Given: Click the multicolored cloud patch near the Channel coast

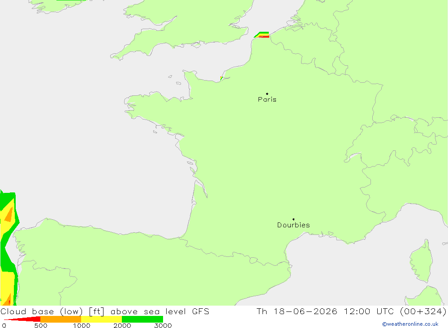Looking at the screenshot, I should (x=262, y=35).
